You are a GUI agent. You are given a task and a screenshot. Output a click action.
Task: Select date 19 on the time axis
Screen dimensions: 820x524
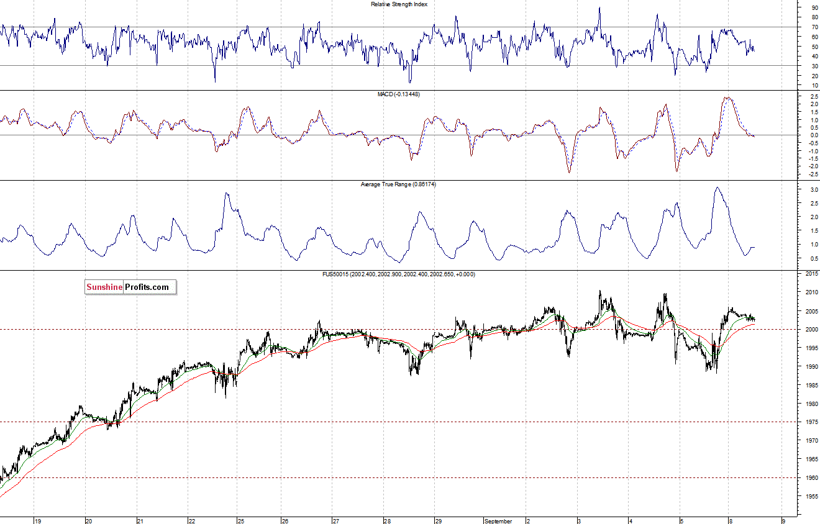(38, 521)
